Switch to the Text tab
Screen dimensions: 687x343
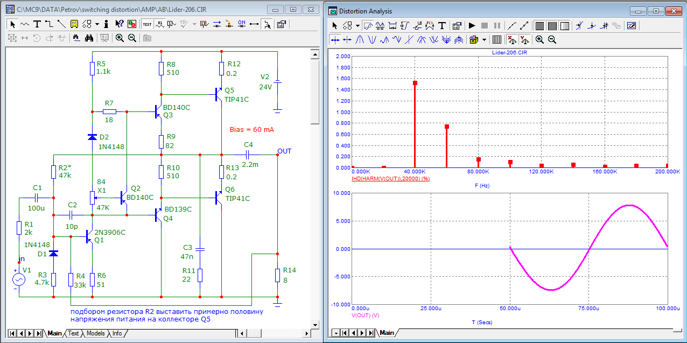(73, 333)
